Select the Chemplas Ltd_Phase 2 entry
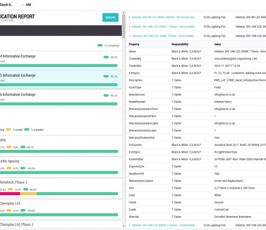 click(61, 225)
